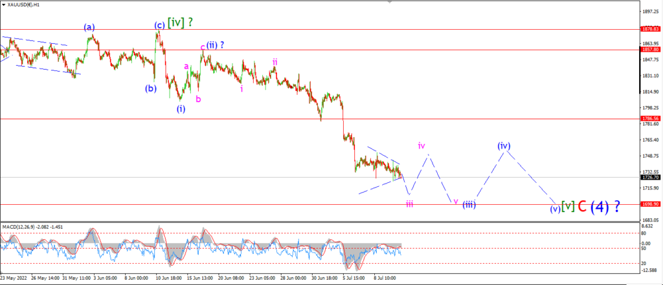Select the magenta ii wave label
This screenshot has height=285, width=663.
[275, 63]
